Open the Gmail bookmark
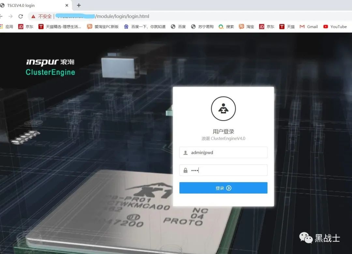The height and width of the screenshot is (254, 352). (309, 27)
